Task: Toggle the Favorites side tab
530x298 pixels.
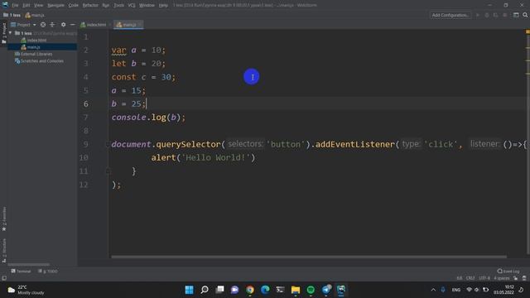Action: (x=3, y=219)
